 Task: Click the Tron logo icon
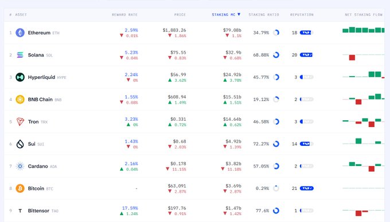tap(20, 121)
